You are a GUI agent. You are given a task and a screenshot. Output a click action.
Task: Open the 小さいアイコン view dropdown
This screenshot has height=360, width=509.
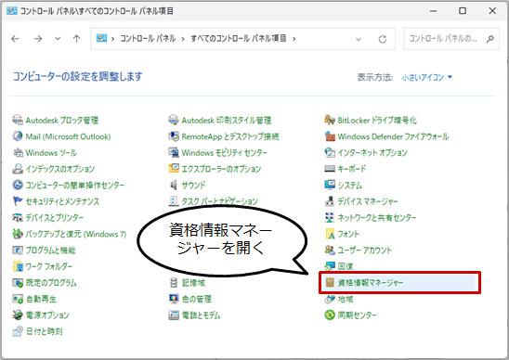tap(427, 77)
